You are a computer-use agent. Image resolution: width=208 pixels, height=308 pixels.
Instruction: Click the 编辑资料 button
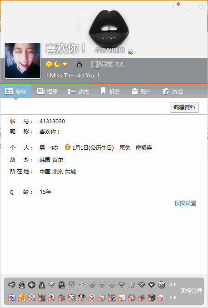click(184, 107)
